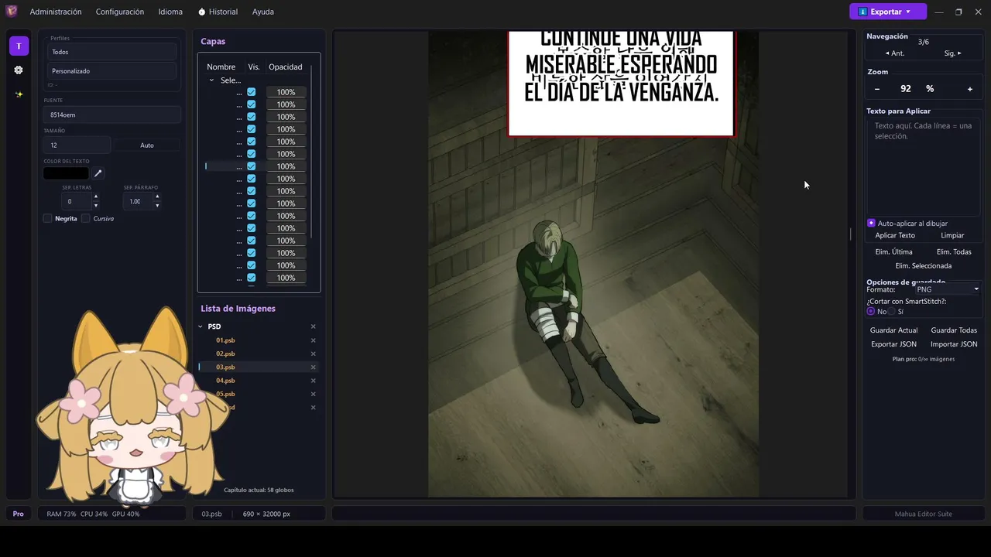Click the Elim. Todas button
The height and width of the screenshot is (557, 991).
(x=954, y=251)
